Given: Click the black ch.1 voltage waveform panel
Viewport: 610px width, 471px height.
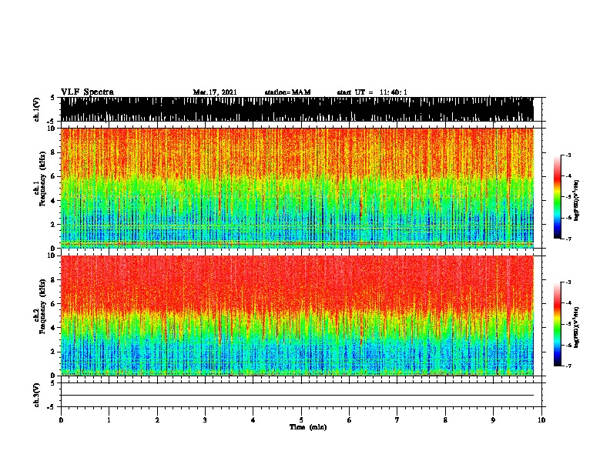Looking at the screenshot, I should pyautogui.click(x=297, y=109).
